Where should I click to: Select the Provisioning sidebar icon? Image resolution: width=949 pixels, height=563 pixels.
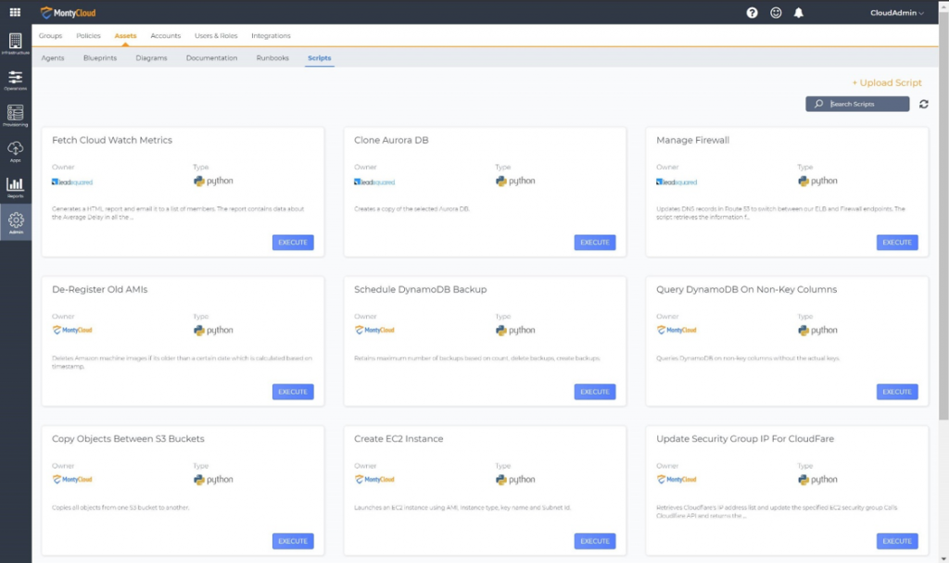point(15,116)
